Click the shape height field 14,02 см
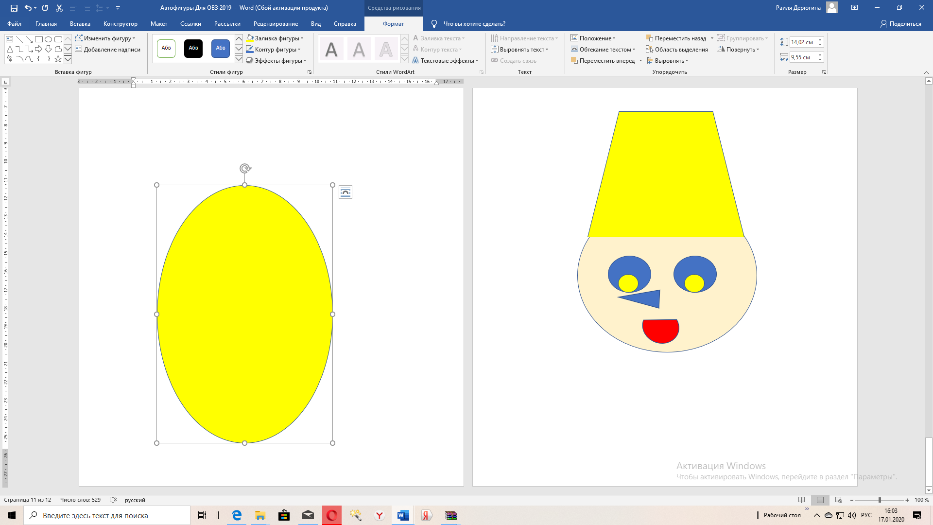The width and height of the screenshot is (933, 525). (x=802, y=42)
